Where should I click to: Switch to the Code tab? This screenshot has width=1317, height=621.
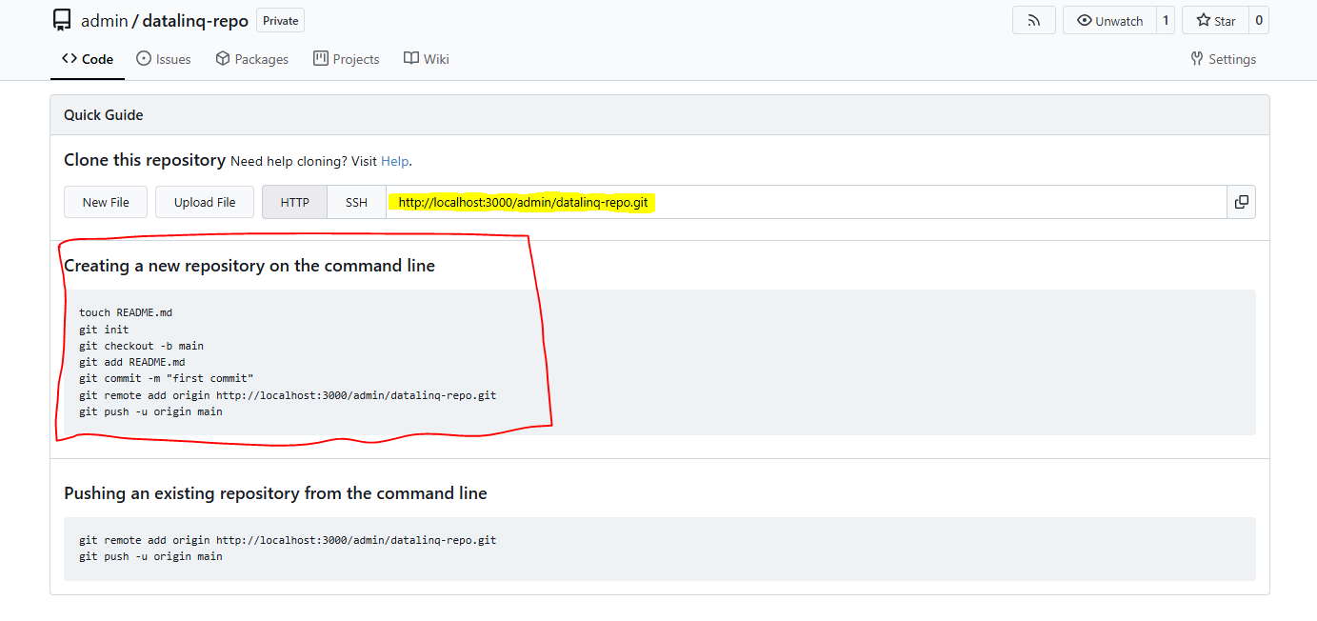(88, 59)
